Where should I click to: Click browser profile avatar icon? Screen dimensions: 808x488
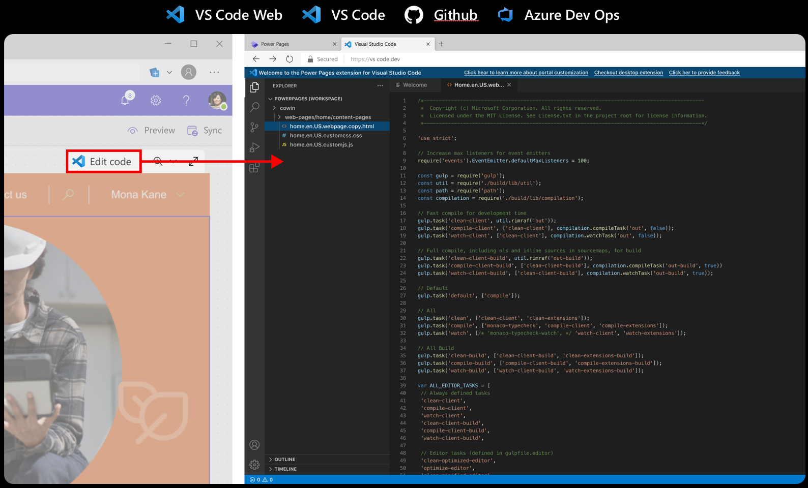188,72
